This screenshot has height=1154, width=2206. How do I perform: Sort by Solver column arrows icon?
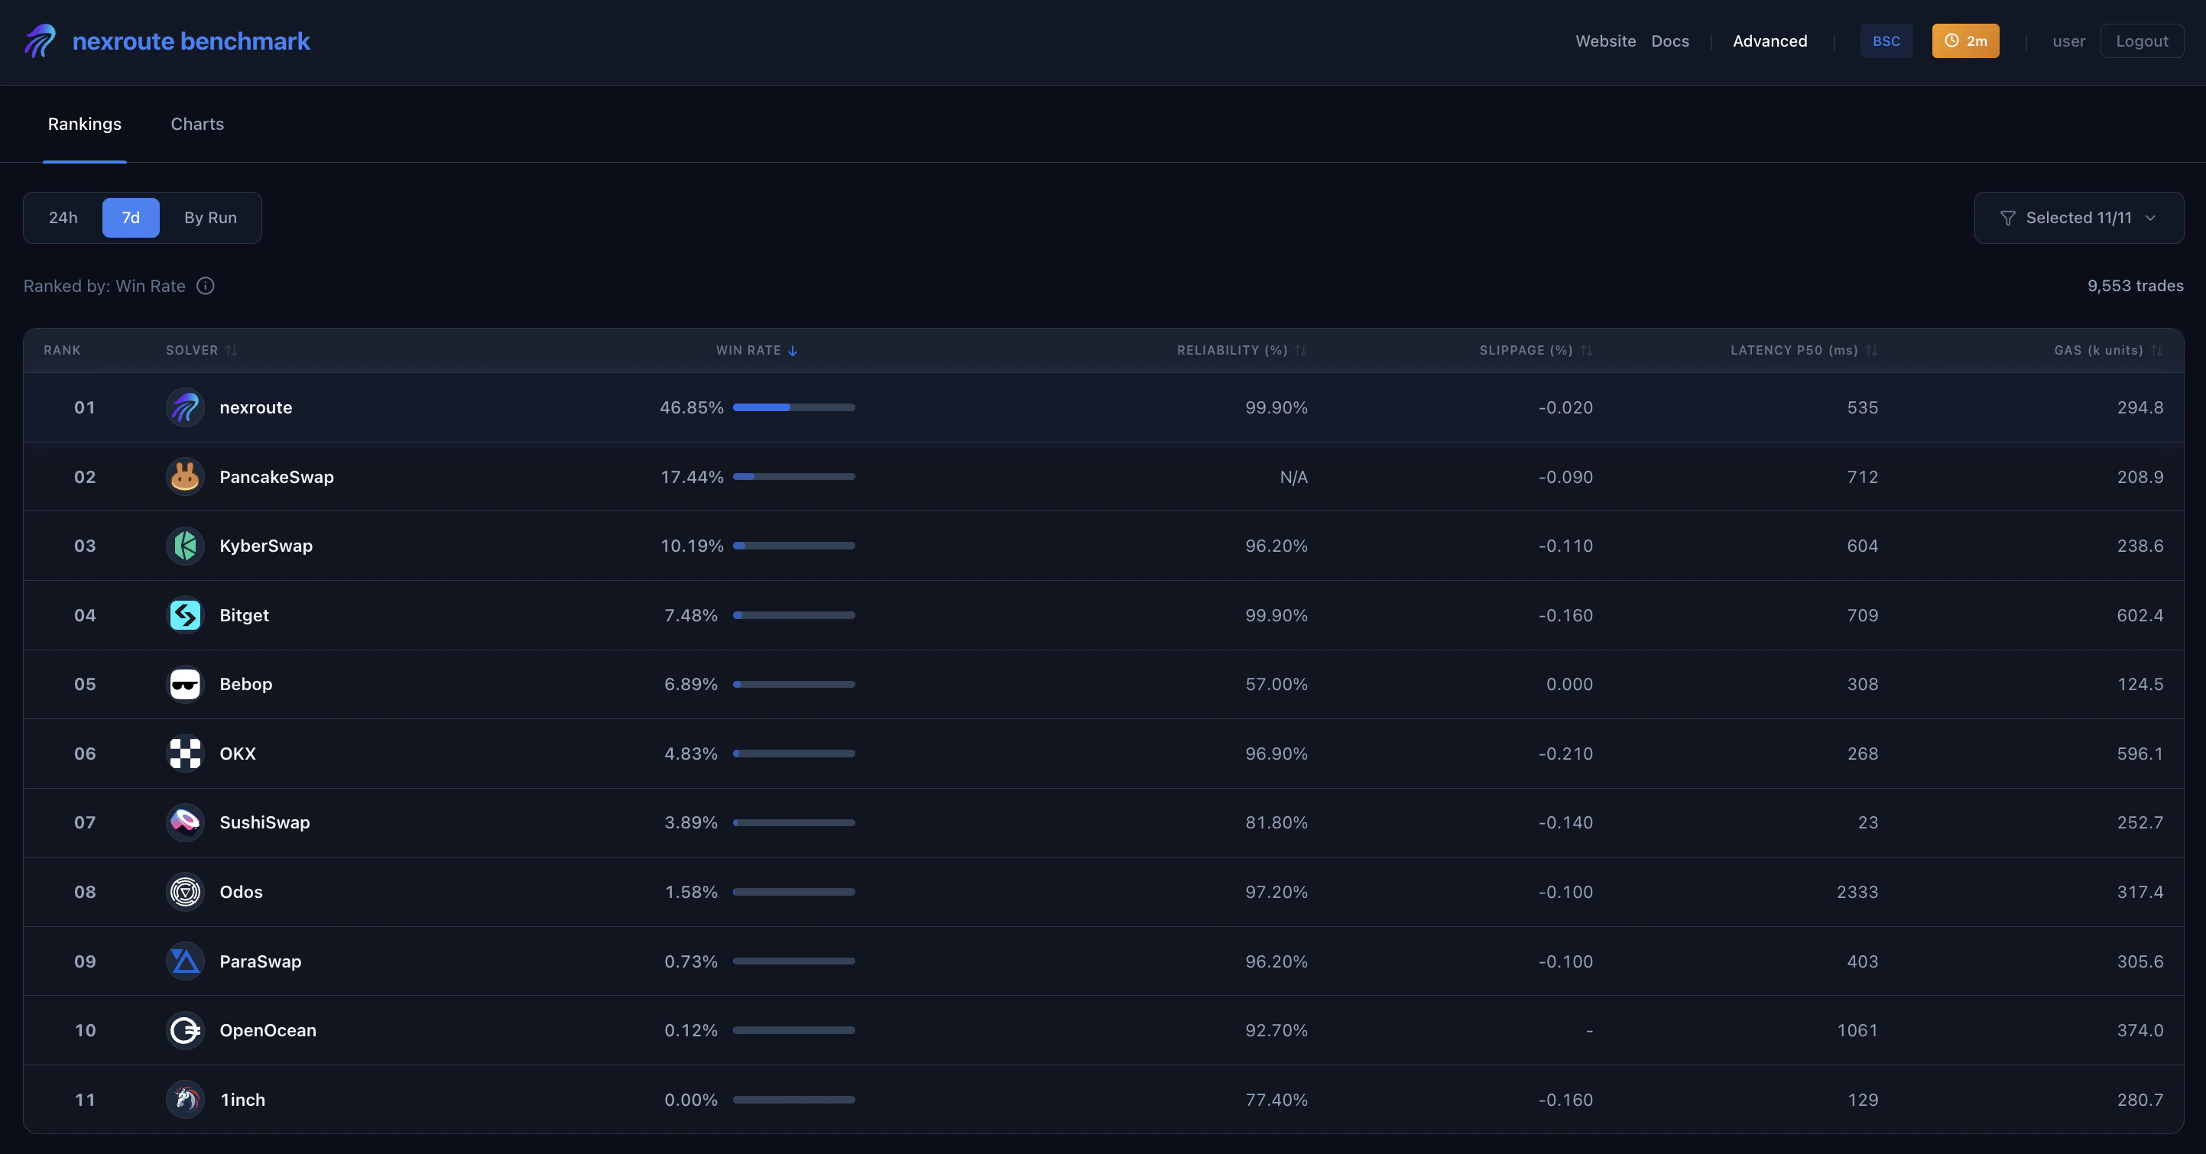click(x=231, y=351)
